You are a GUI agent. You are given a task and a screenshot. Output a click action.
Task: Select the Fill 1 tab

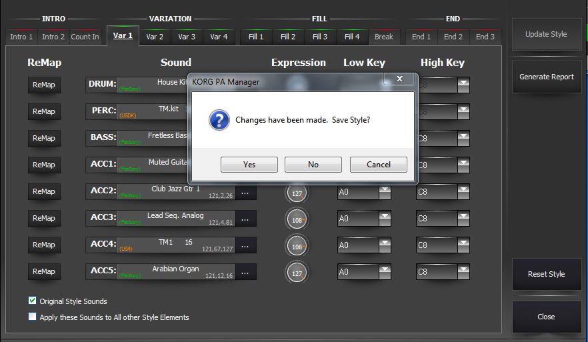[x=256, y=37]
